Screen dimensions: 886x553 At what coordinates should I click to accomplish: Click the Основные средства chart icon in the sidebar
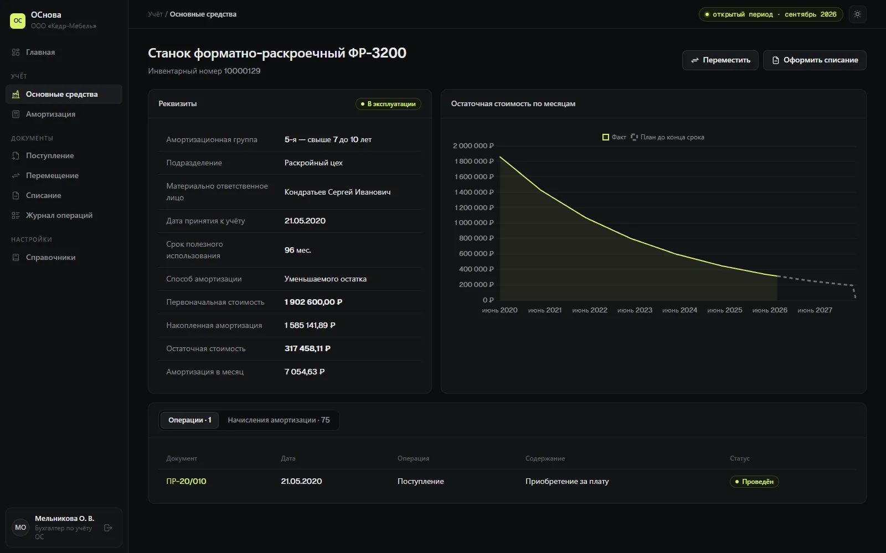pos(16,94)
